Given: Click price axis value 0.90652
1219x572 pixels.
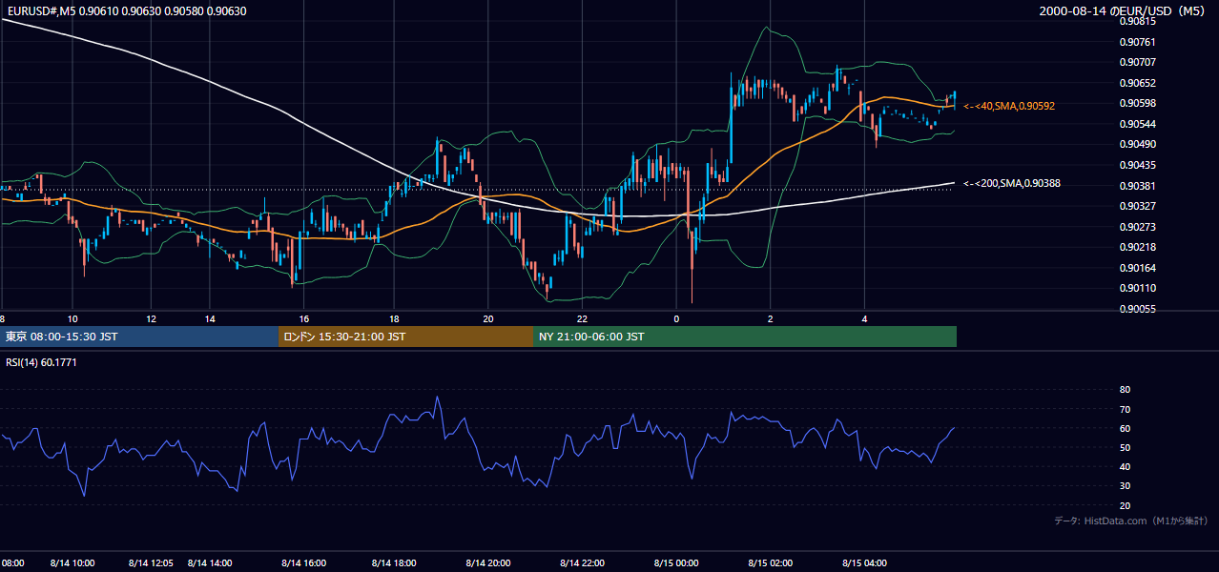Looking at the screenshot, I should 1137,83.
